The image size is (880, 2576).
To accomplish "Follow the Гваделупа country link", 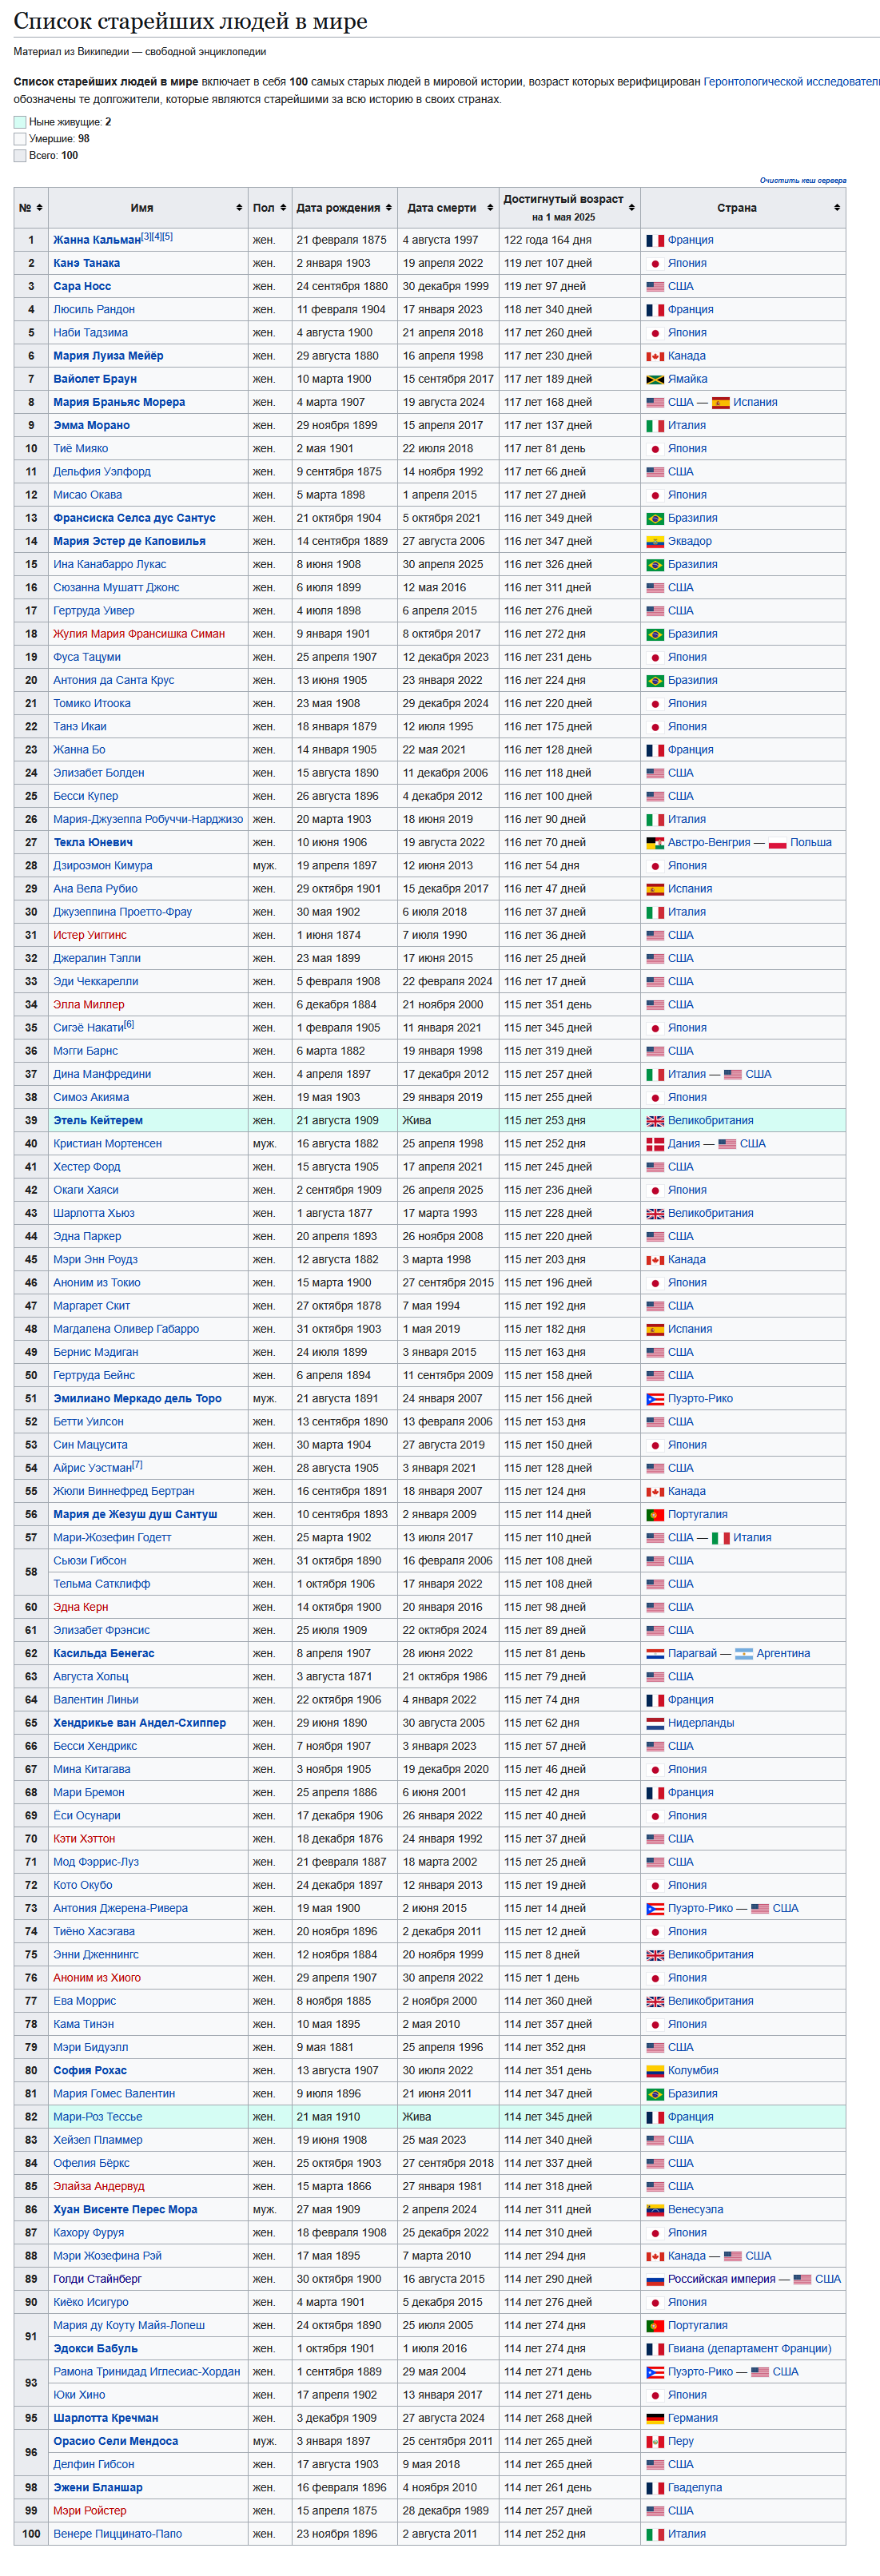I will click(695, 2488).
